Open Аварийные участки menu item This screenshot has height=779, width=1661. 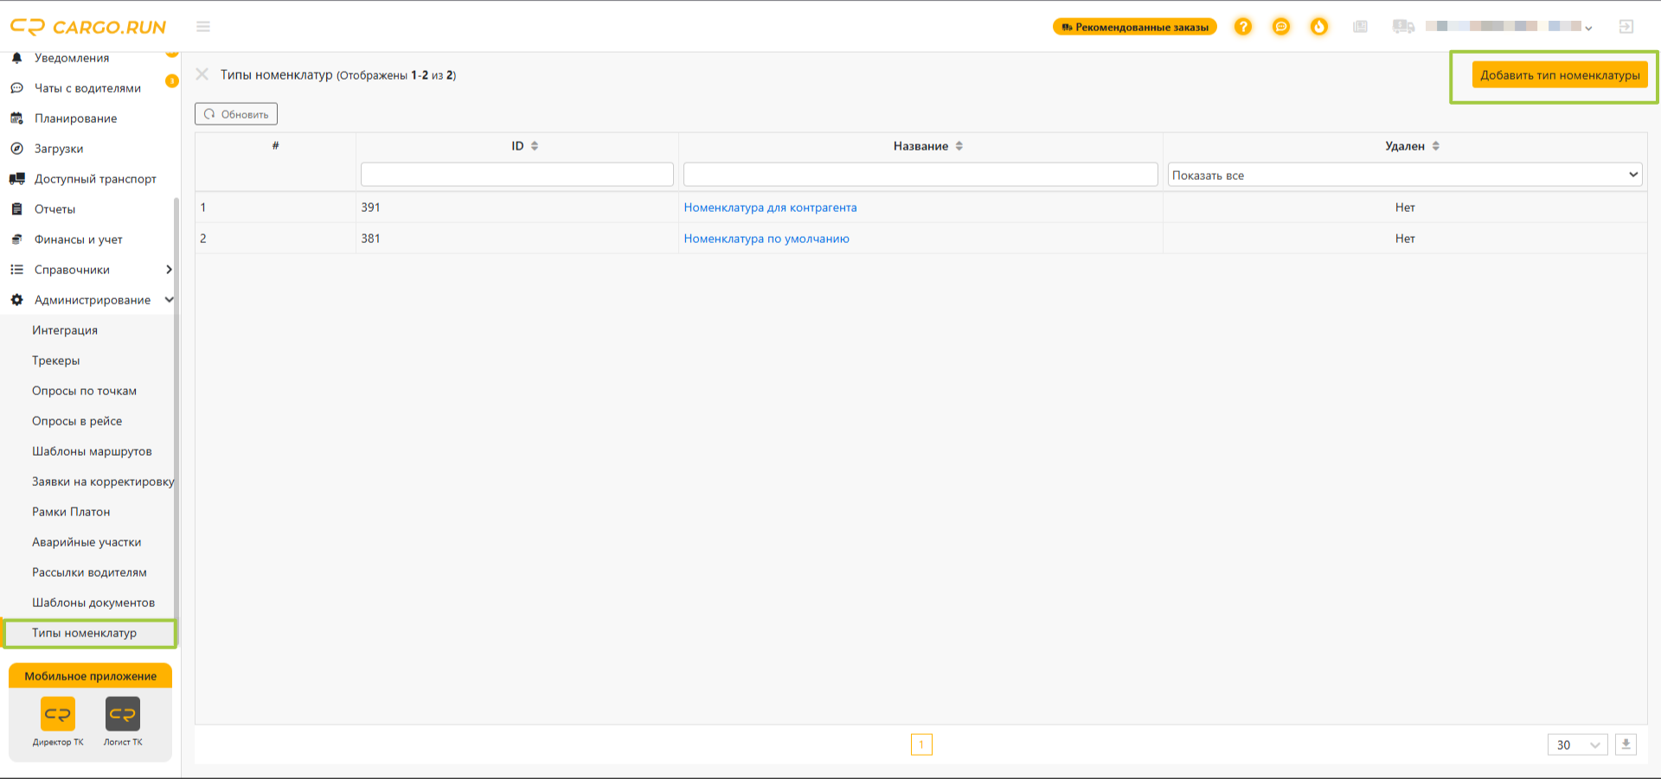pyautogui.click(x=87, y=542)
